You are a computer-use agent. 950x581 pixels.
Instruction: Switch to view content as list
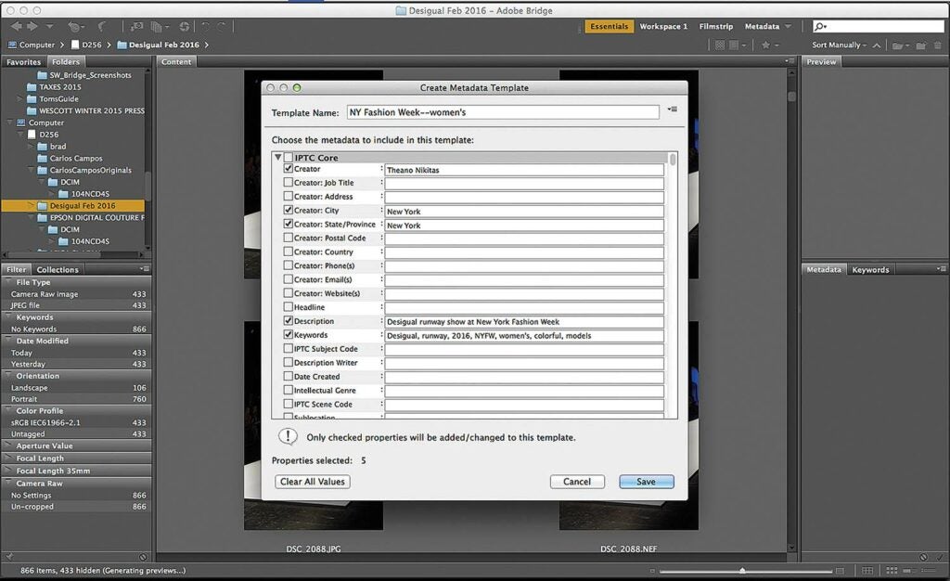(928, 571)
